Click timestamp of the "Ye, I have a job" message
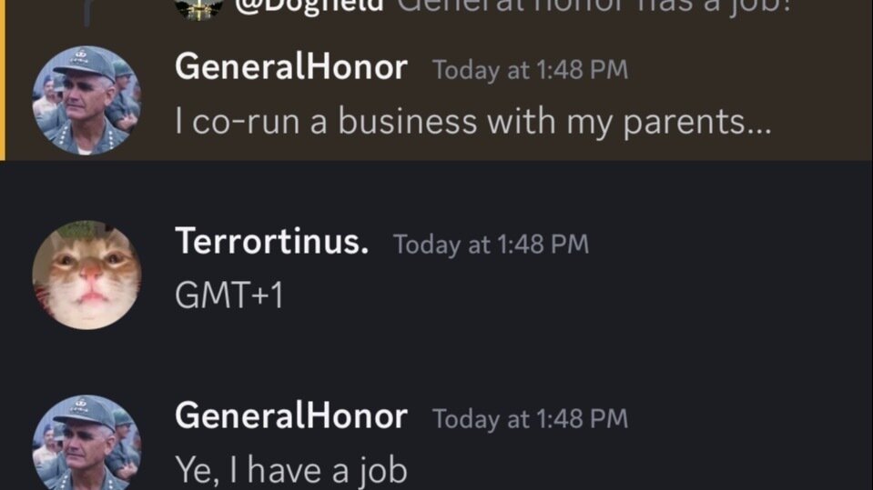Viewport: 873px width, 490px height. coord(530,418)
